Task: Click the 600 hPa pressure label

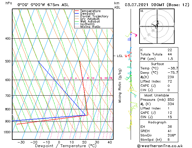Action: click(x=8, y=80)
